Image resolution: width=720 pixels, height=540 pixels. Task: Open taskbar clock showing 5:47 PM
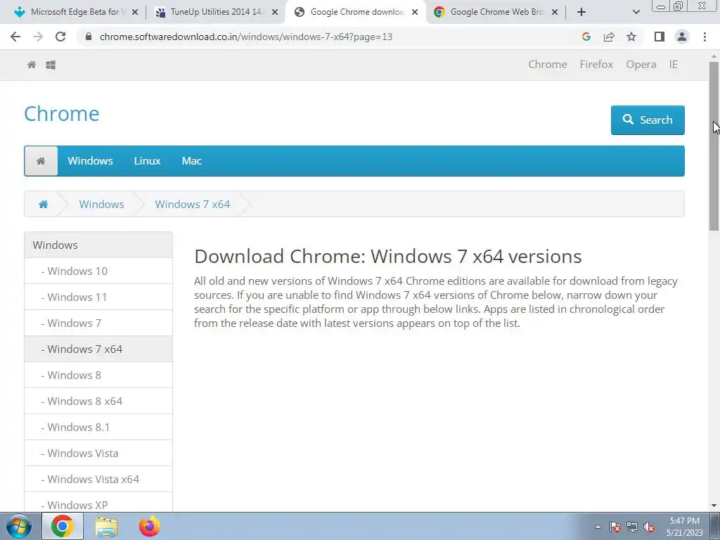[x=685, y=527]
